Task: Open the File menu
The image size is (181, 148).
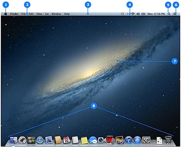Action: 23,14
